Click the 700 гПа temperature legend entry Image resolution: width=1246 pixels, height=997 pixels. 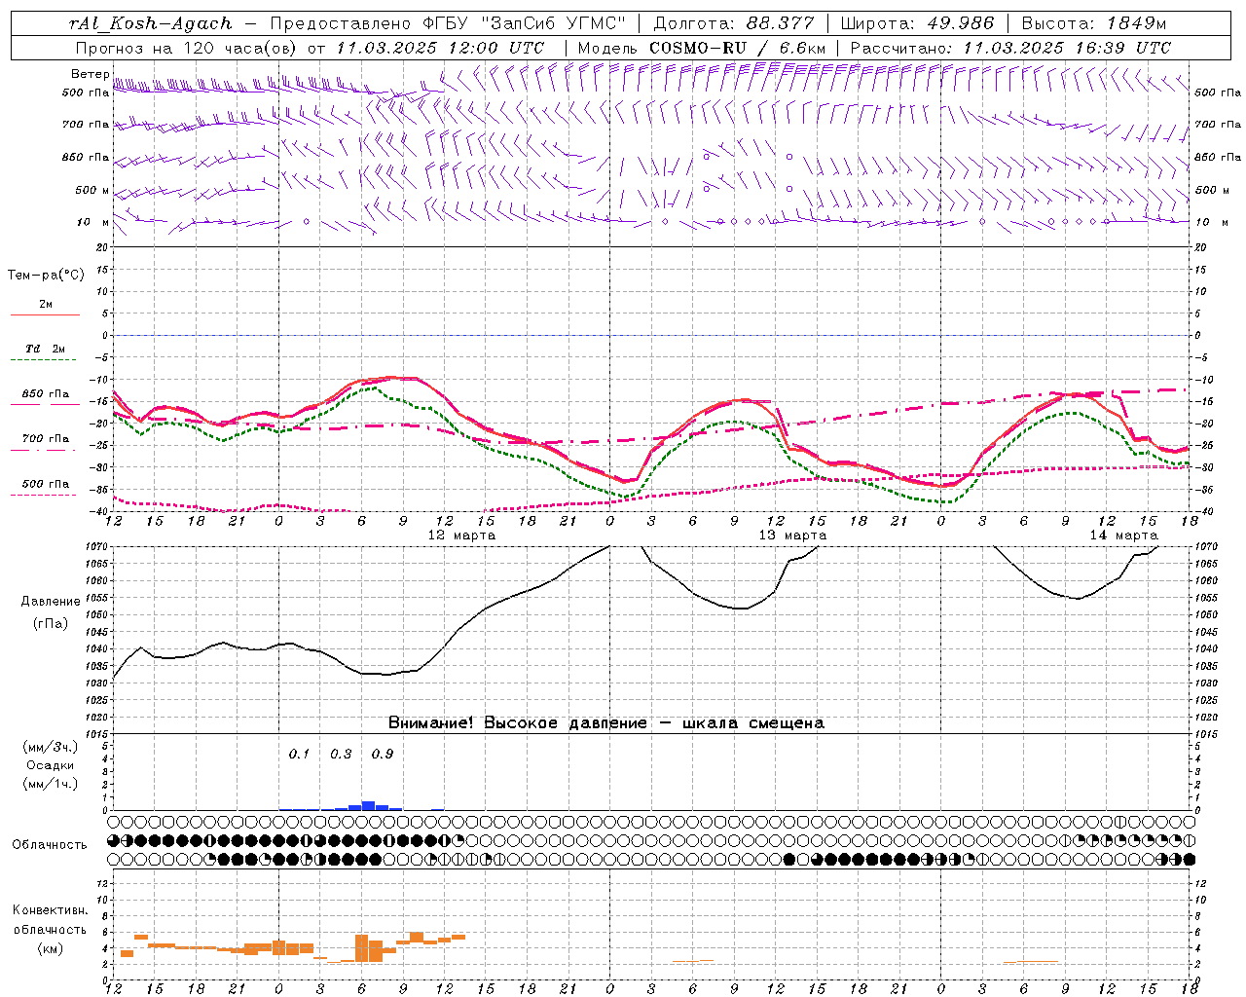tap(46, 438)
